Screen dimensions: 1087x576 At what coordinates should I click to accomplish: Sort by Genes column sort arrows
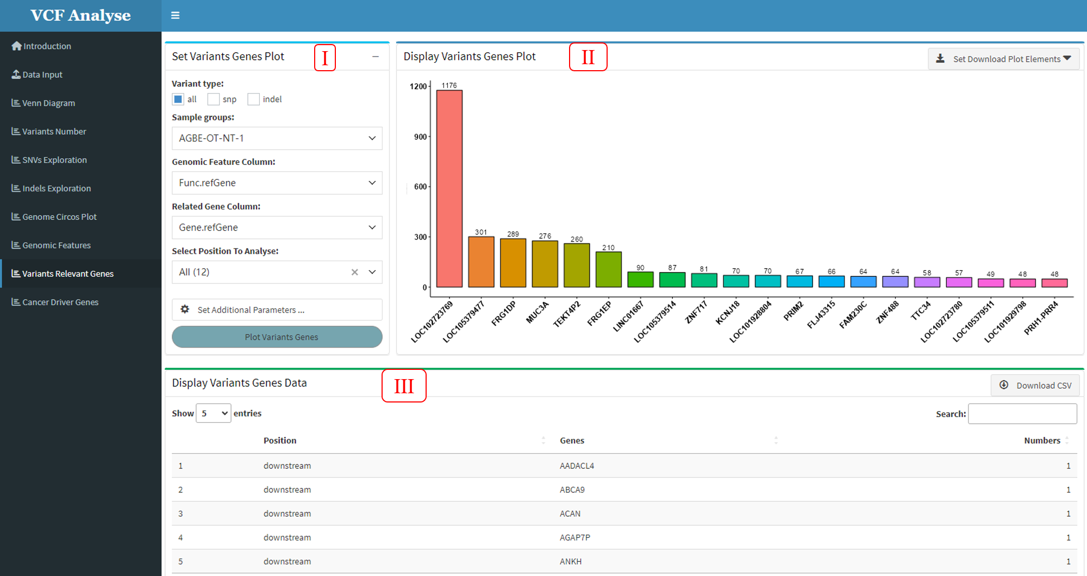tap(776, 441)
